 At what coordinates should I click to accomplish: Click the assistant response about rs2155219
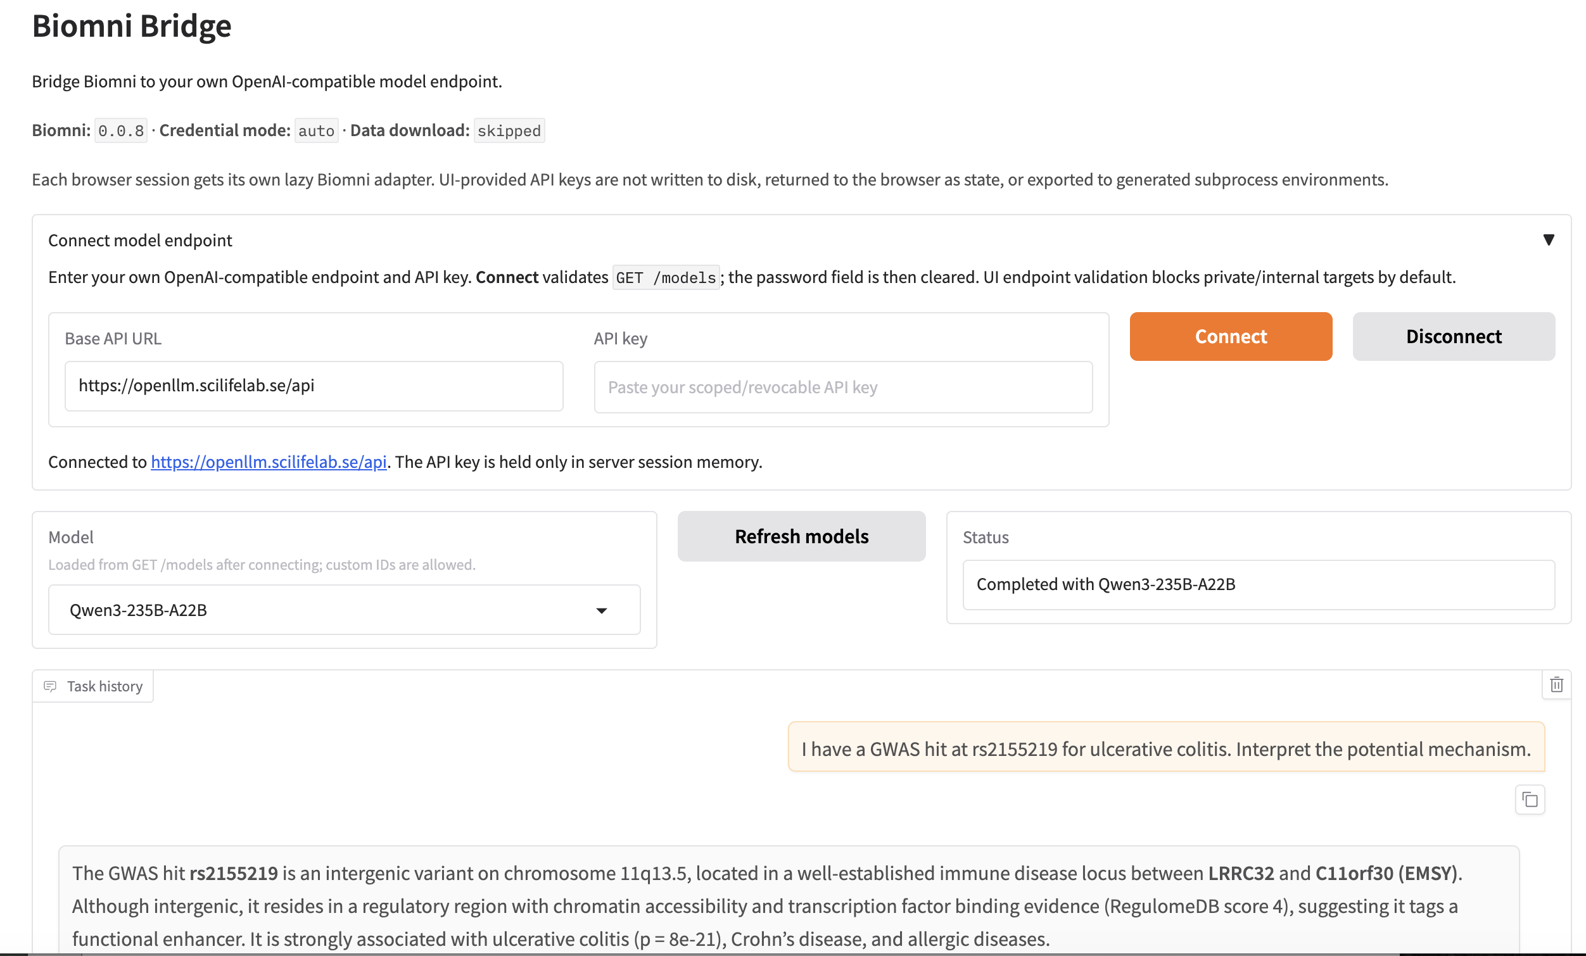pos(789,904)
